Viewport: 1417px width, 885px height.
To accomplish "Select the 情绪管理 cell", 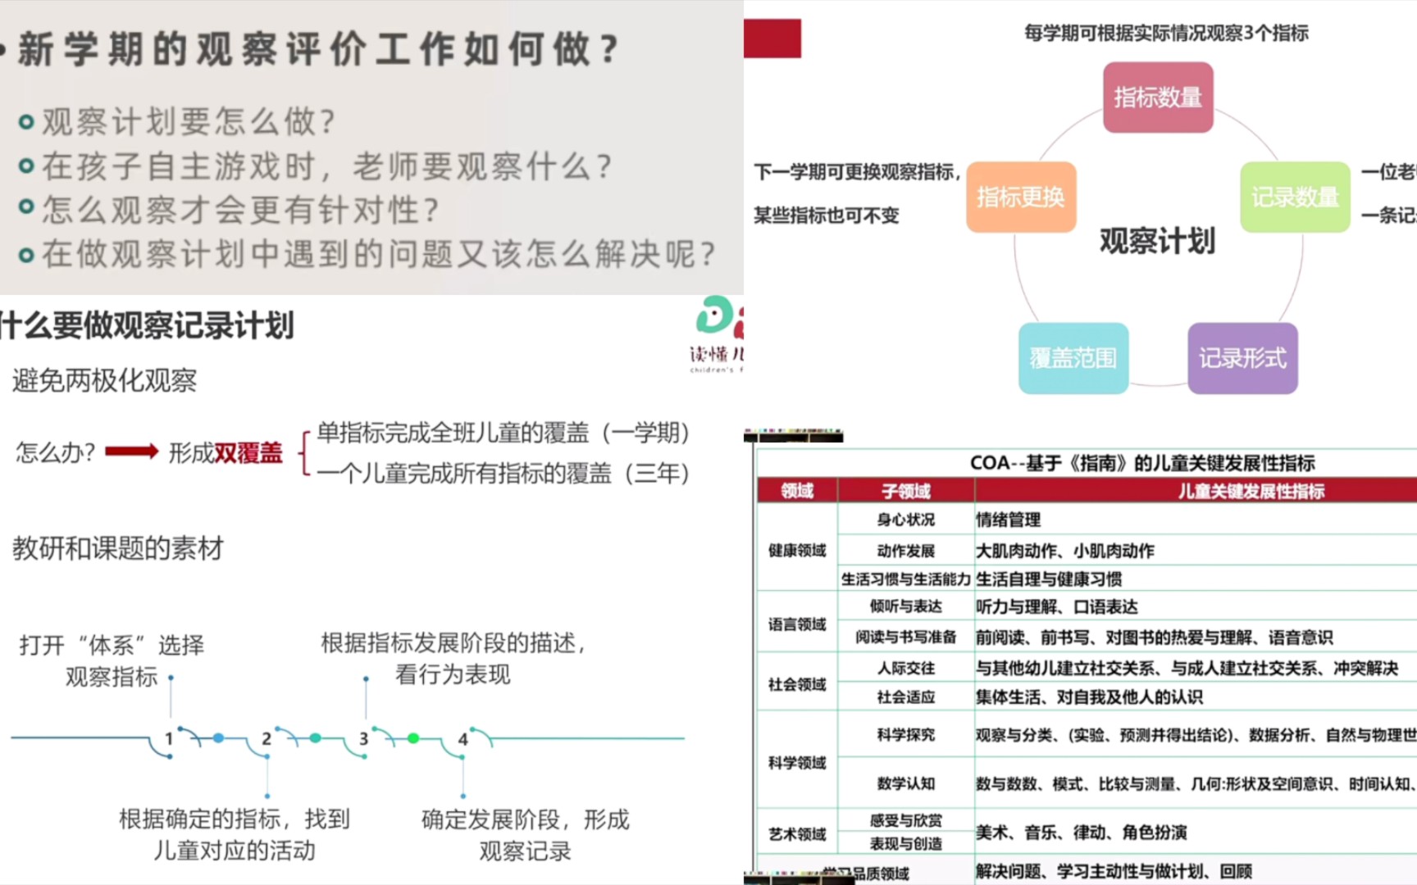I will (1196, 520).
